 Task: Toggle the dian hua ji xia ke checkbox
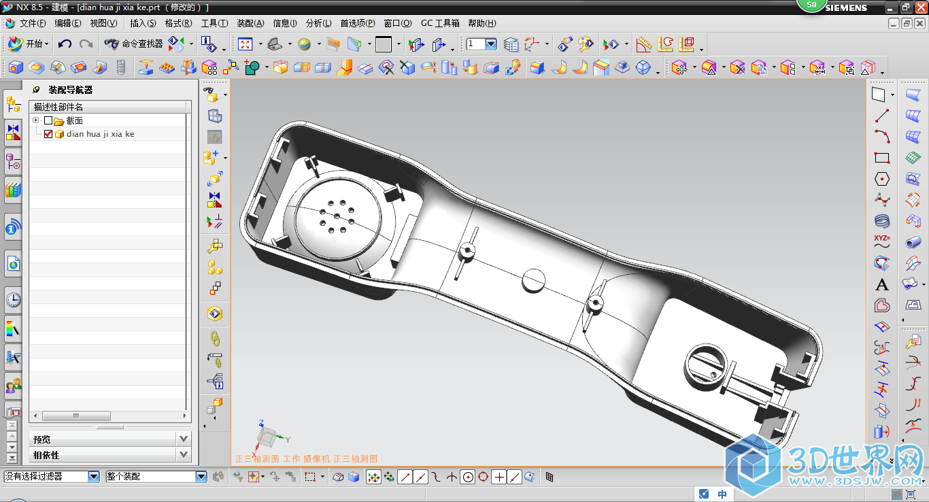48,134
